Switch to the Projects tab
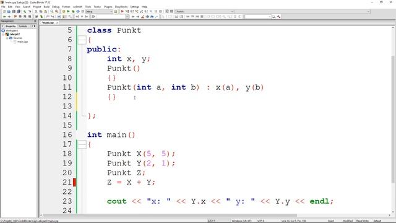This screenshot has width=396, height=223. point(11,26)
